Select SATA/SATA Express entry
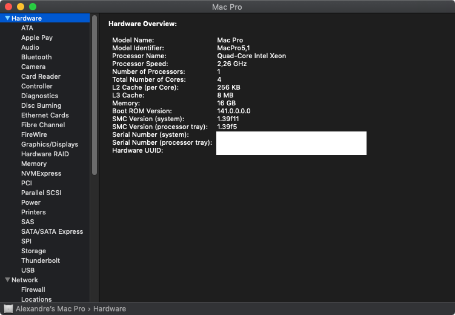The width and height of the screenshot is (455, 315). (52, 231)
